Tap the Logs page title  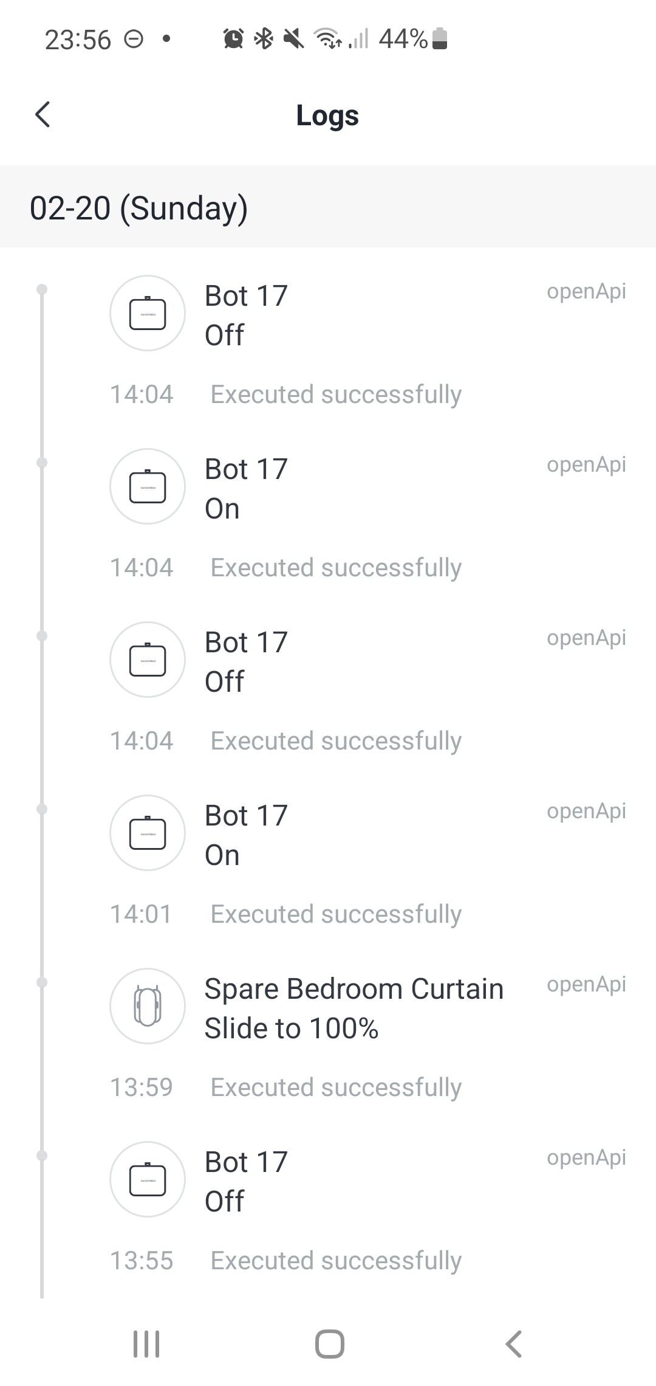(x=327, y=115)
